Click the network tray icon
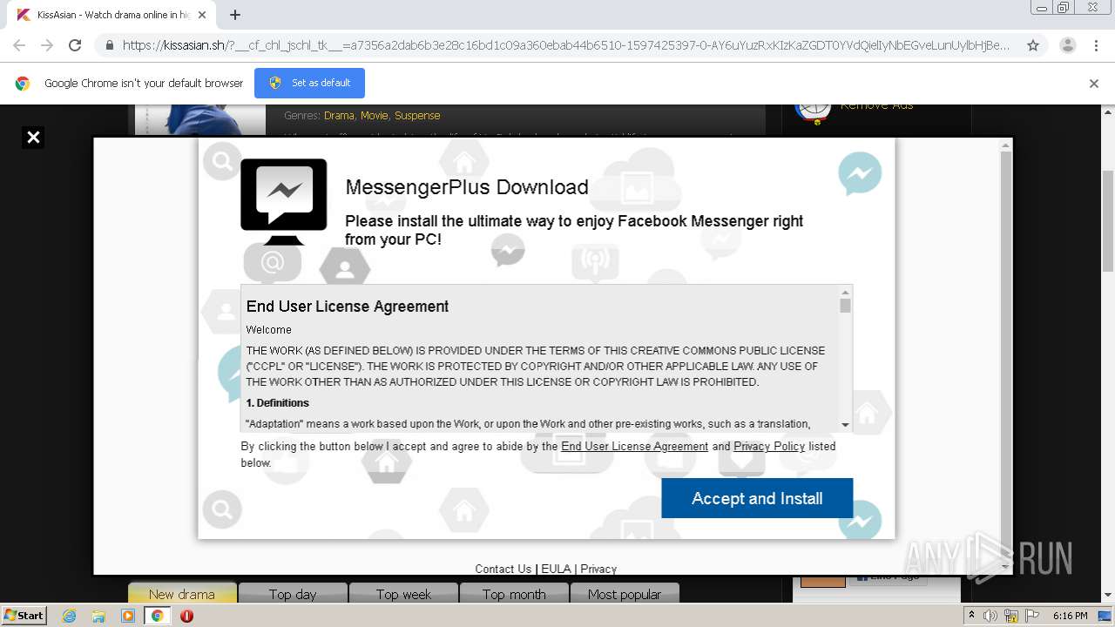1115x627 pixels. point(1011,616)
